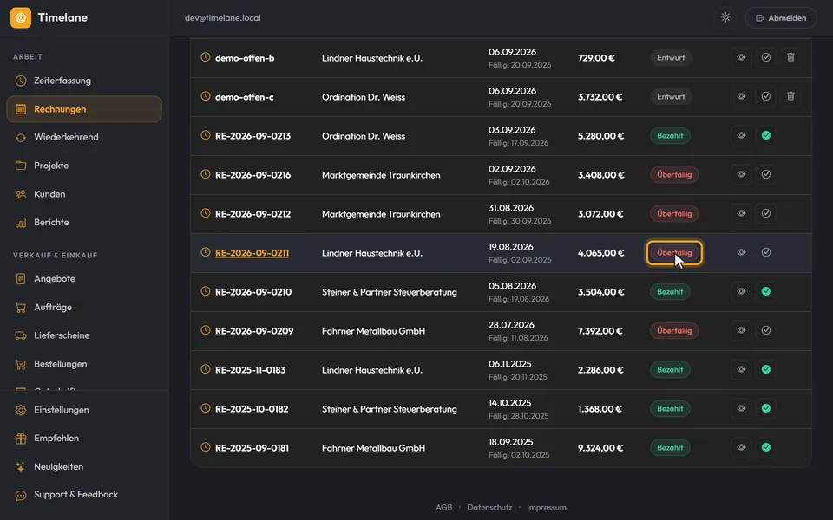View invoice RE-2026-09-0216 with eye icon
Viewport: 833px width, 520px height.
coord(741,174)
